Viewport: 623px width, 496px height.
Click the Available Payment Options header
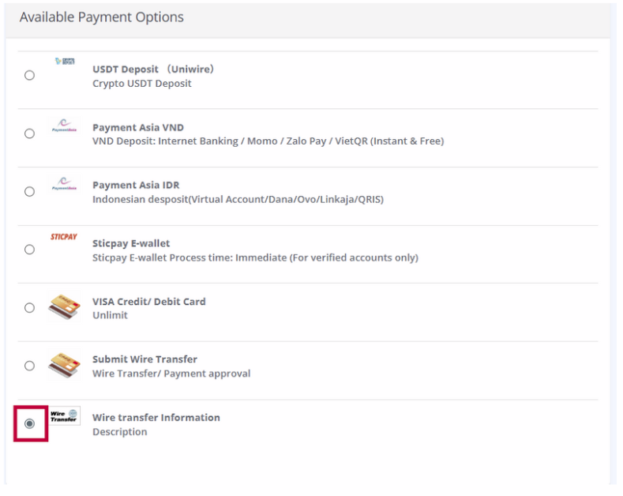[x=102, y=17]
